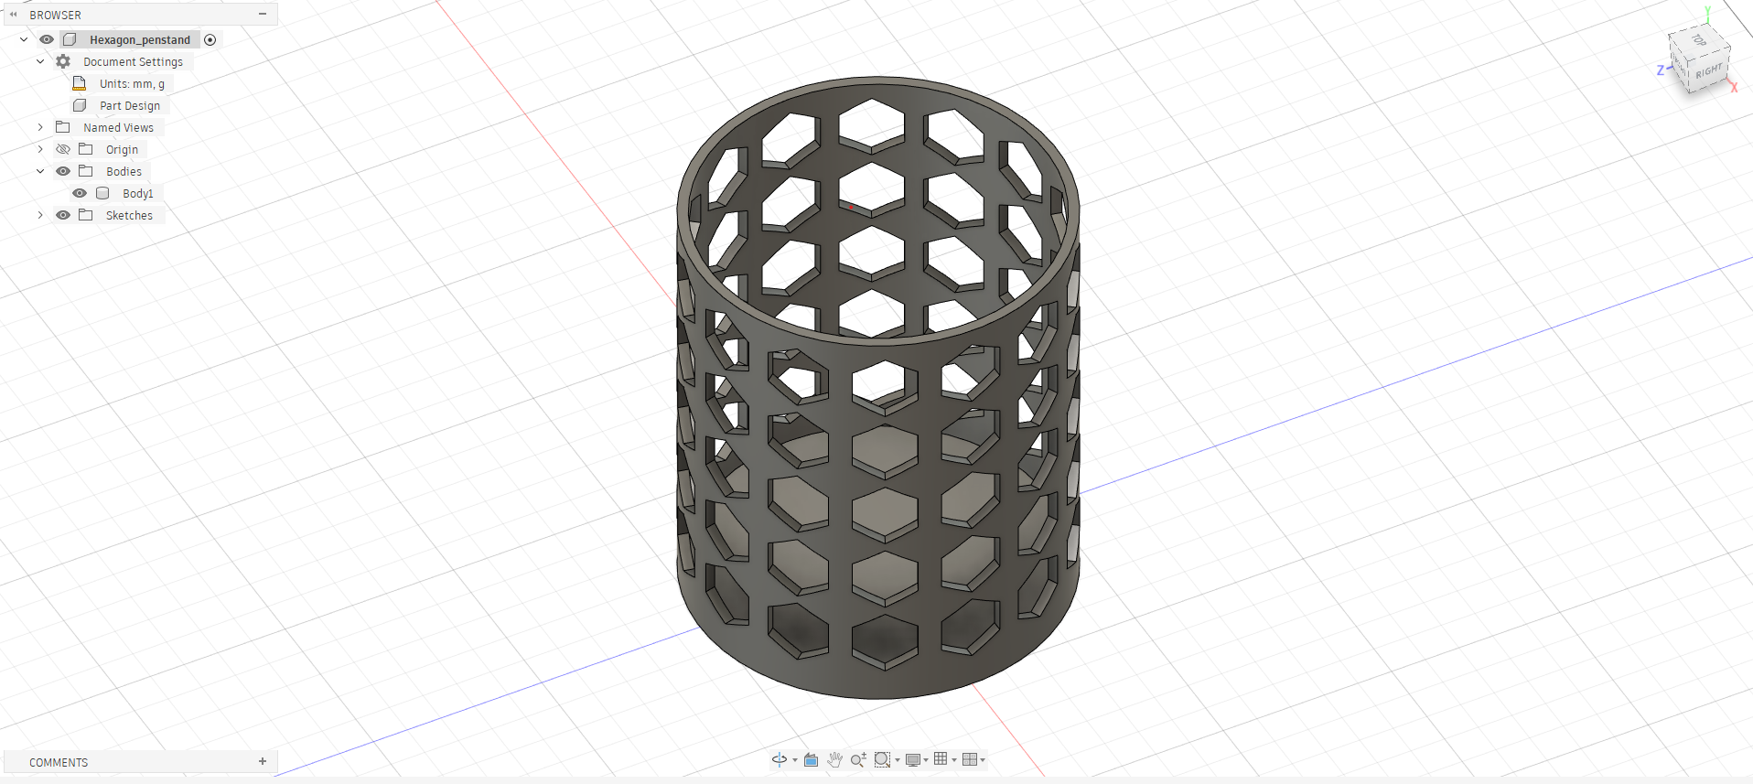
Task: Open the Orbit type dropdown arrow
Action: tap(795, 760)
